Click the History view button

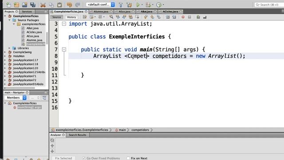tap(71, 17)
